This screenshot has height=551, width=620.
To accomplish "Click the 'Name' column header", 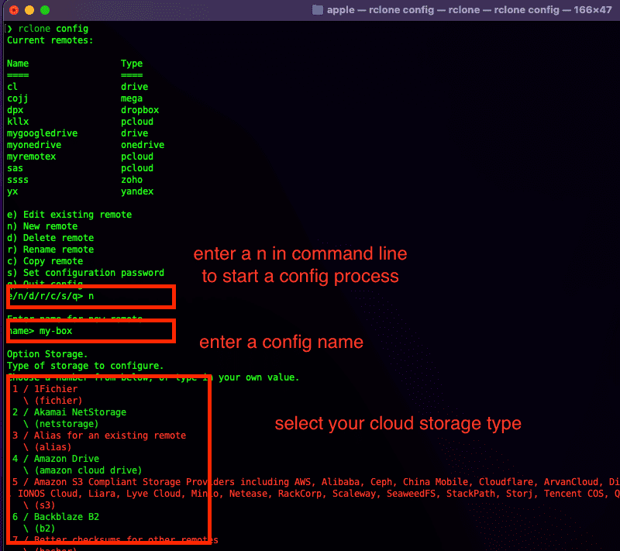I will point(18,64).
